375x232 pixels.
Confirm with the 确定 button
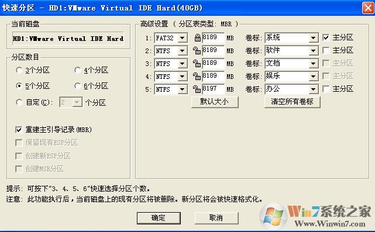point(159,218)
